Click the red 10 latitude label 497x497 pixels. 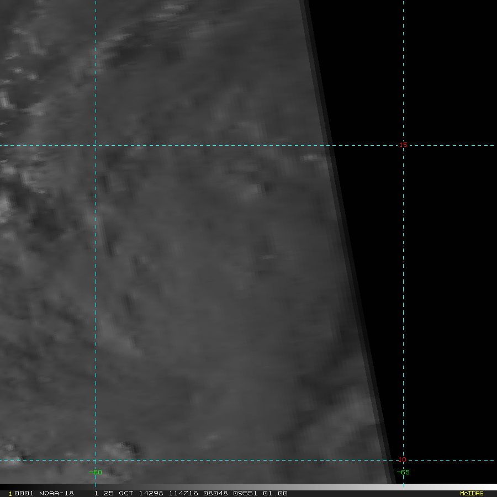pos(402,459)
